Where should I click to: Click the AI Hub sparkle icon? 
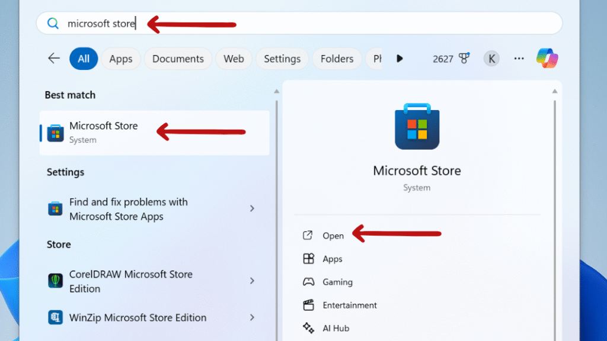pos(308,328)
